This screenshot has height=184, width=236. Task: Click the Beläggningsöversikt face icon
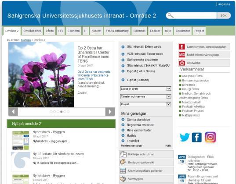[123, 162]
